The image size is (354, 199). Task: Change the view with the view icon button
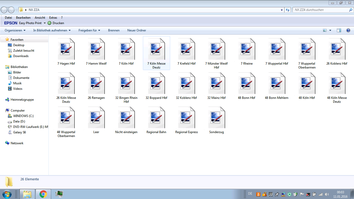click(x=325, y=30)
